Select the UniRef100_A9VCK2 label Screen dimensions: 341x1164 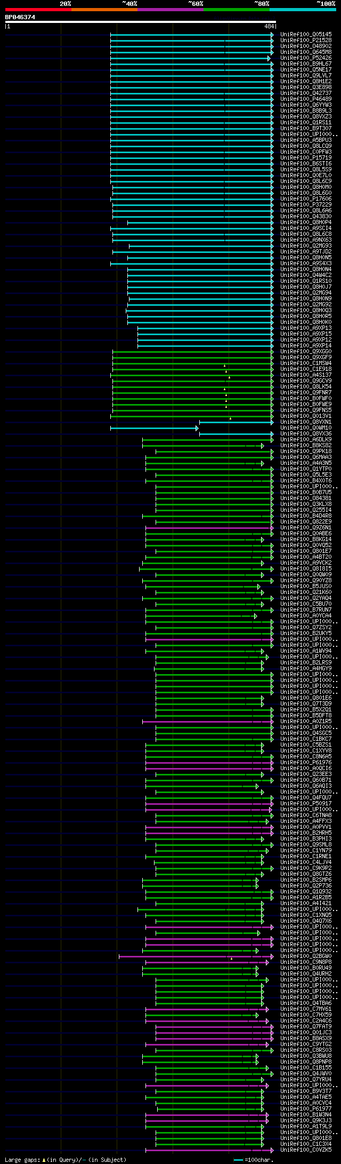(306, 563)
